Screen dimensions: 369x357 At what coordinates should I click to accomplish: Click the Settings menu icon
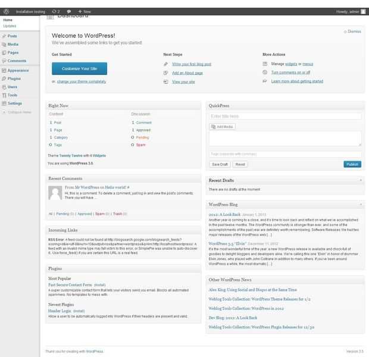4,104
